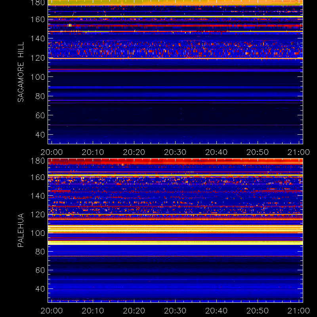Click the 20:00 time label under Sagamore Hill plot
The width and height of the screenshot is (317, 317).
(x=52, y=152)
